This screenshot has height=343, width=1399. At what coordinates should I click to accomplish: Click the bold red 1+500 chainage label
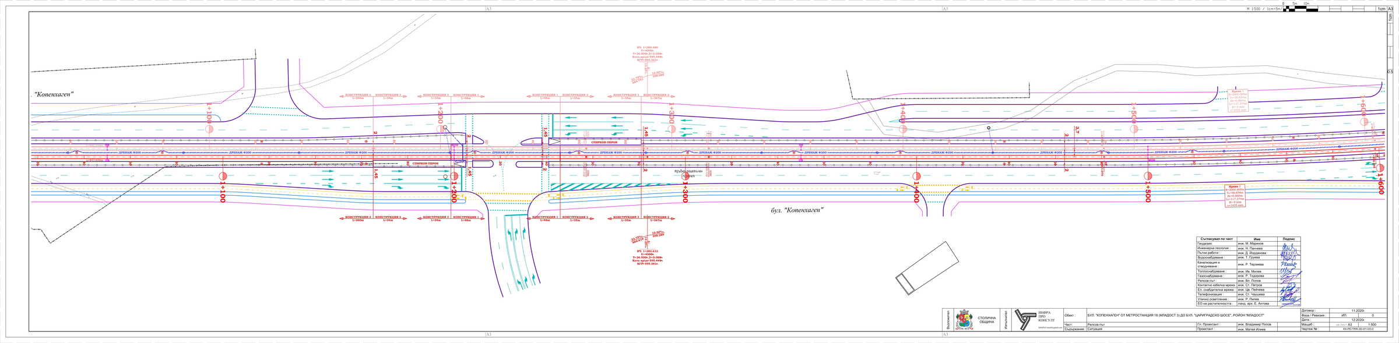[x=1148, y=192]
